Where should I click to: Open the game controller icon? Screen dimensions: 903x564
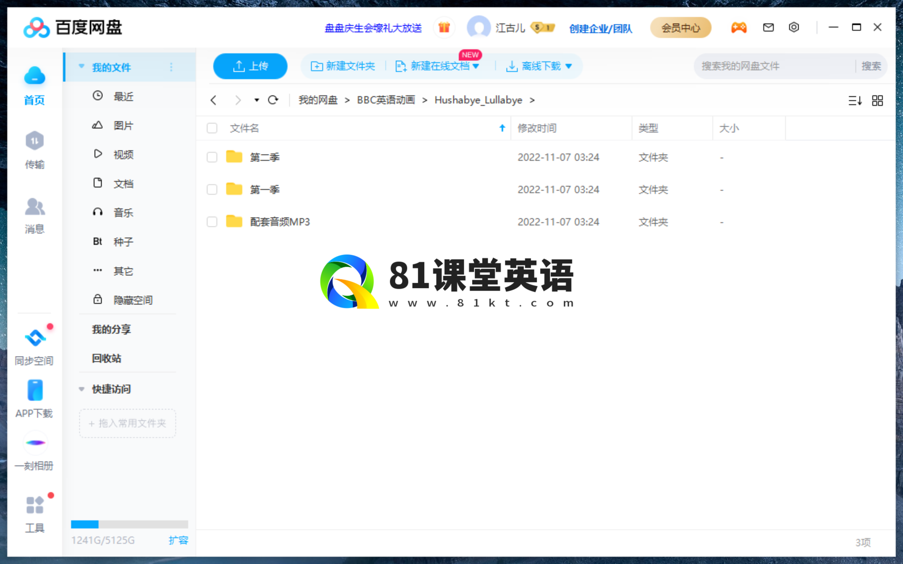click(739, 27)
